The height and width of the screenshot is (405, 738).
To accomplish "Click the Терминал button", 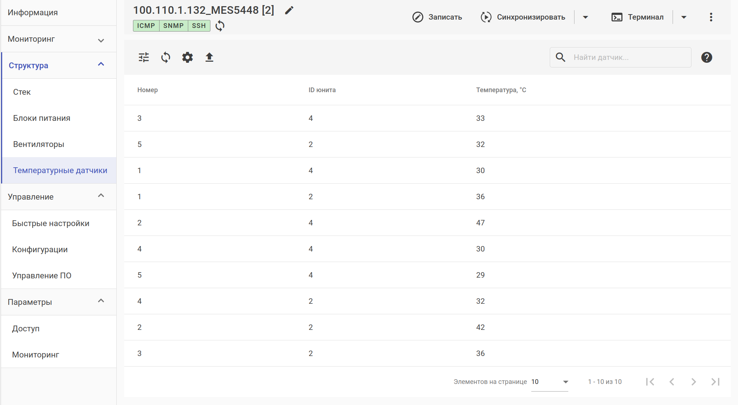I will point(638,17).
